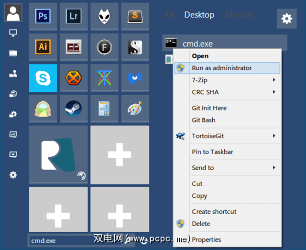
Task: Open the Calculator tile
Action: 104,109
